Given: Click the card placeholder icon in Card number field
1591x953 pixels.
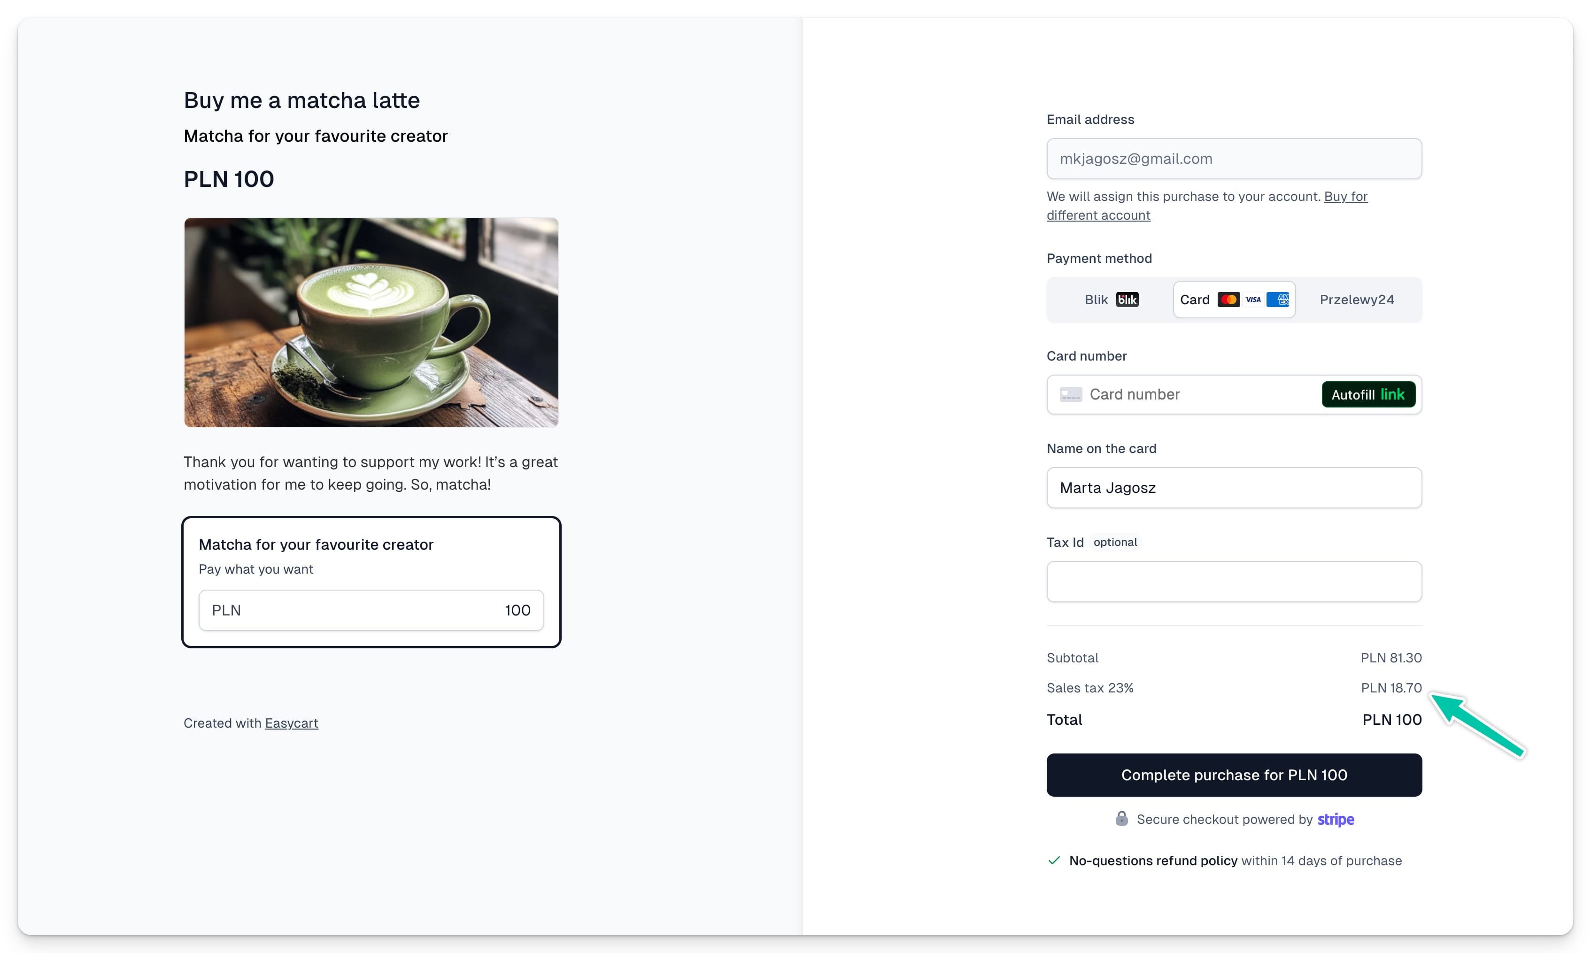Looking at the screenshot, I should pyautogui.click(x=1070, y=394).
